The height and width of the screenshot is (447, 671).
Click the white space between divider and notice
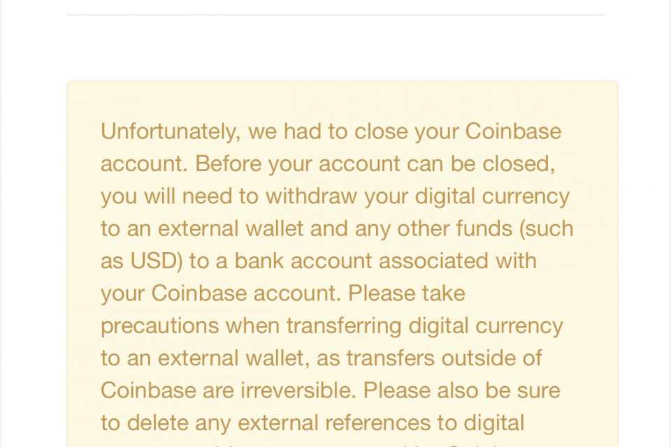coord(335,48)
